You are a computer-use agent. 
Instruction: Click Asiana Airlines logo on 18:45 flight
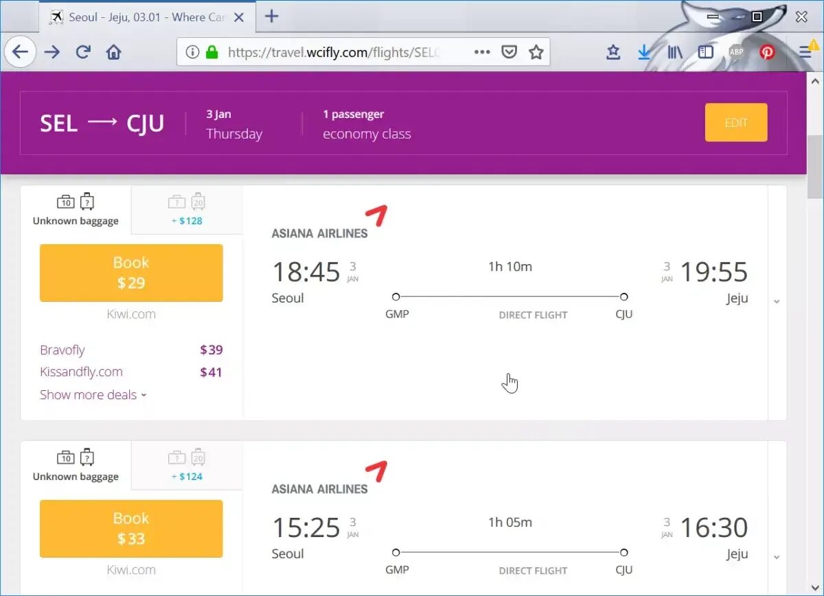330,223
